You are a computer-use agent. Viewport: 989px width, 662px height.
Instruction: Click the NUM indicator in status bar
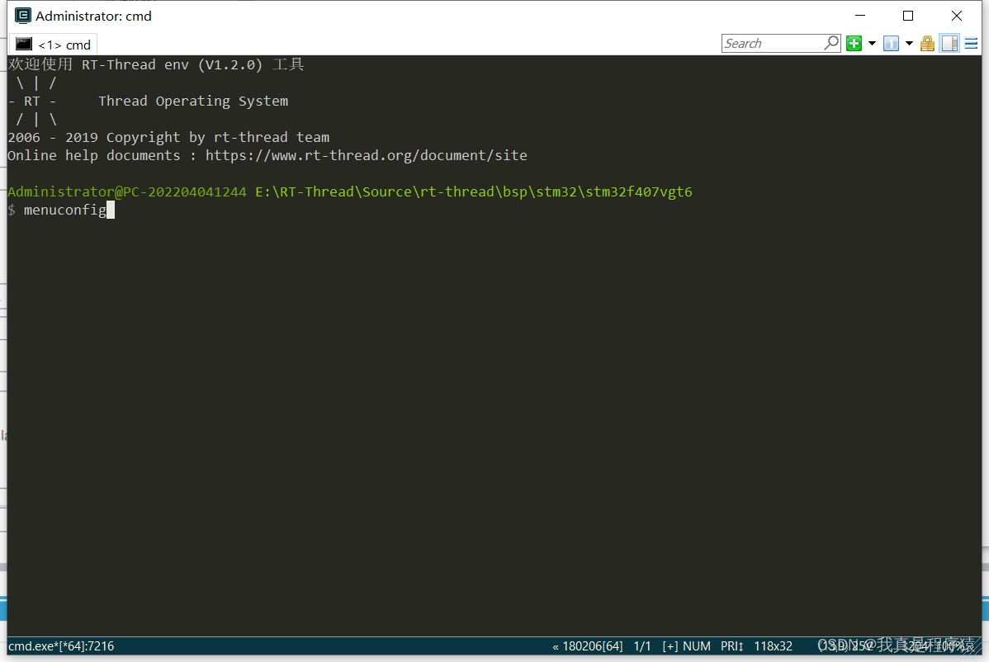pos(696,646)
